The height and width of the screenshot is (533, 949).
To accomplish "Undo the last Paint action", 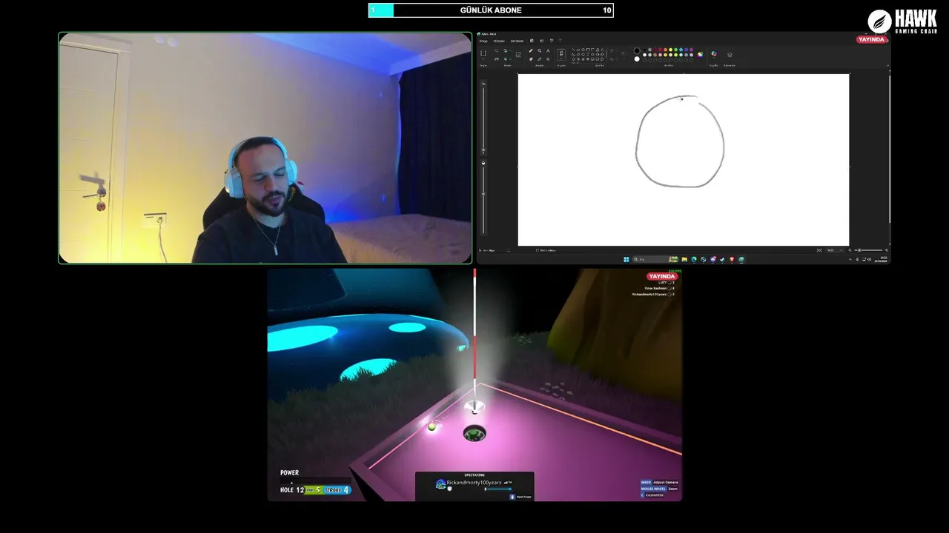I will click(552, 41).
